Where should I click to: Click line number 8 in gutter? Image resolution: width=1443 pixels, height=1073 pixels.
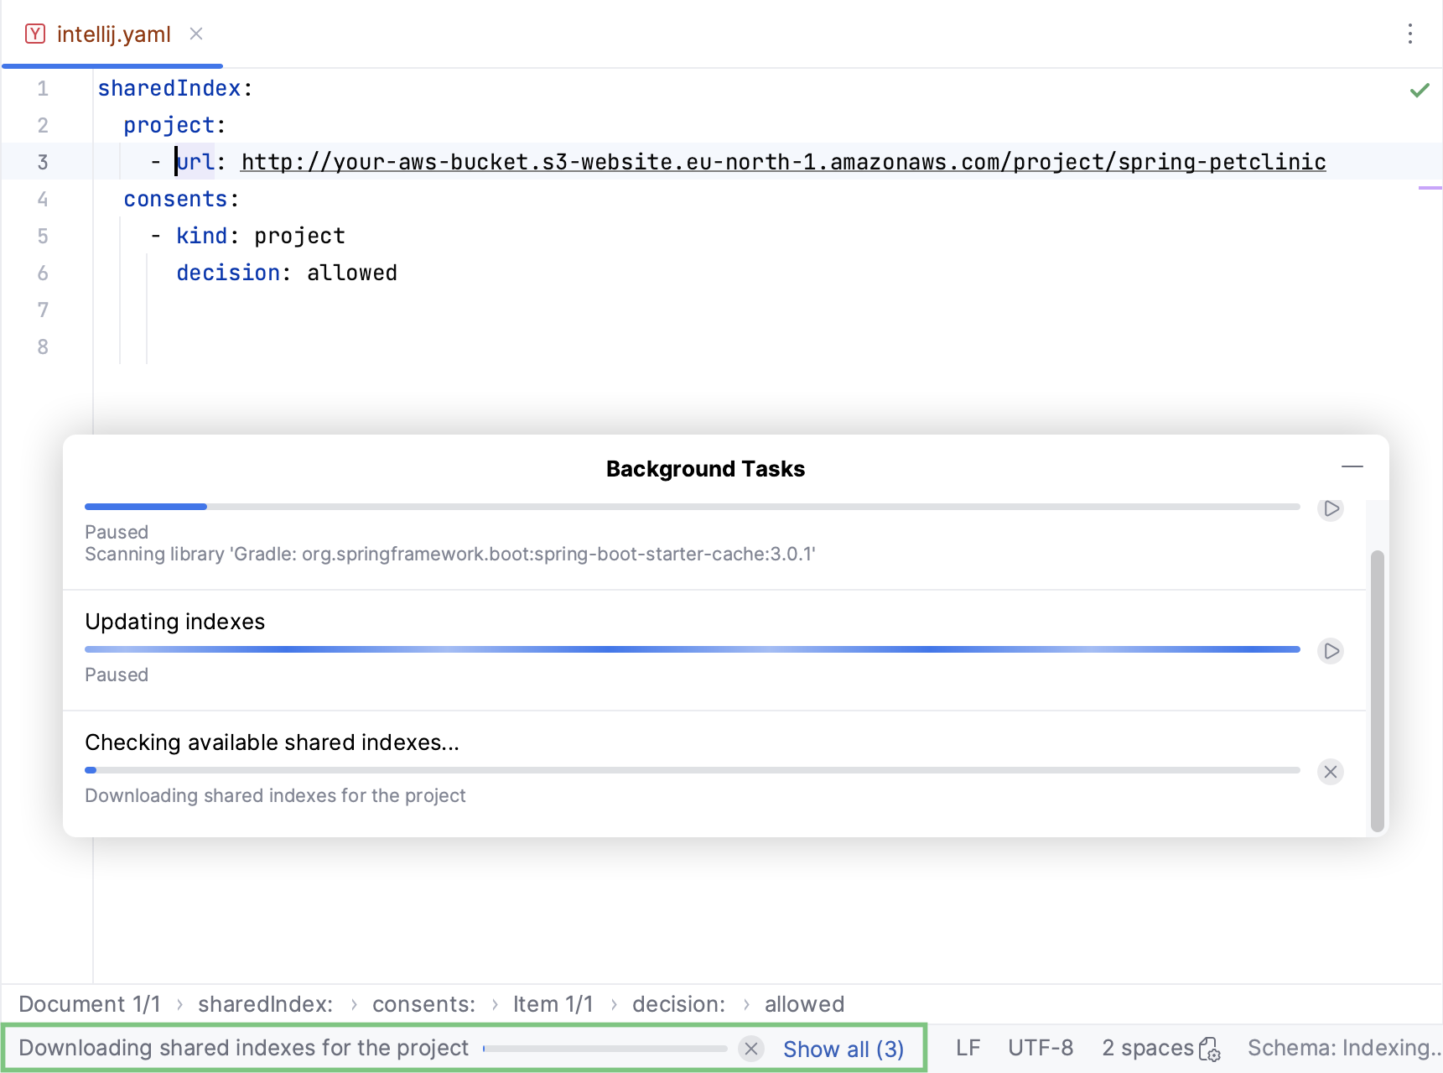43,346
